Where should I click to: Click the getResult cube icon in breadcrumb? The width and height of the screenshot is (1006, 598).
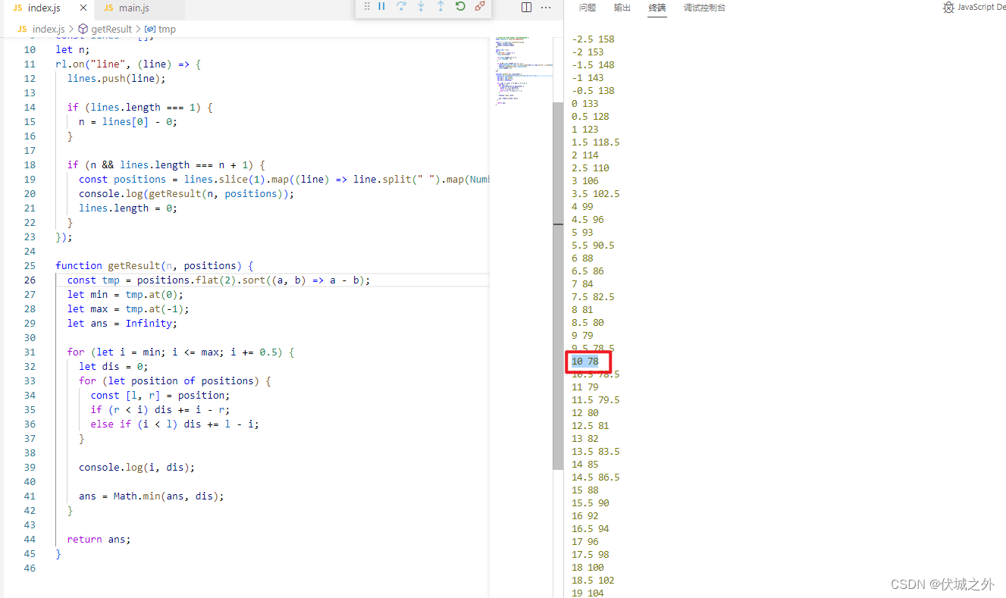click(83, 29)
